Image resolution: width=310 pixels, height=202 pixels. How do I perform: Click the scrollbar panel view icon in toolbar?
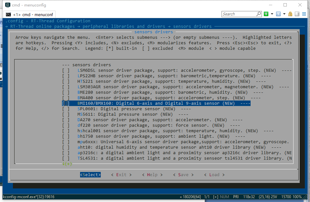coord(297,14)
